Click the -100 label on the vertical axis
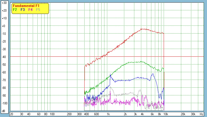The width and height of the screenshot is (207, 117). (x=4, y=103)
